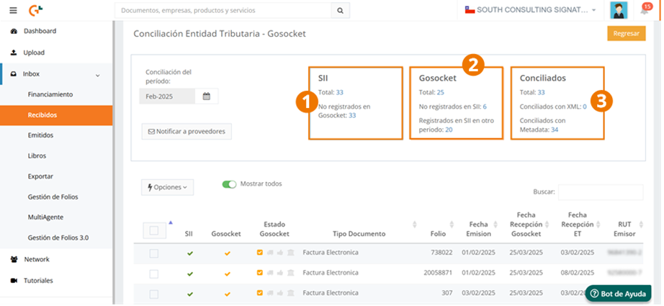Open the Opciones dropdown
This screenshot has width=664, height=306.
(x=167, y=187)
